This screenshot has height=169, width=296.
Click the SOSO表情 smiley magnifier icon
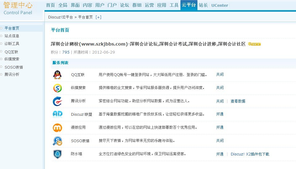pyautogui.click(x=57, y=141)
